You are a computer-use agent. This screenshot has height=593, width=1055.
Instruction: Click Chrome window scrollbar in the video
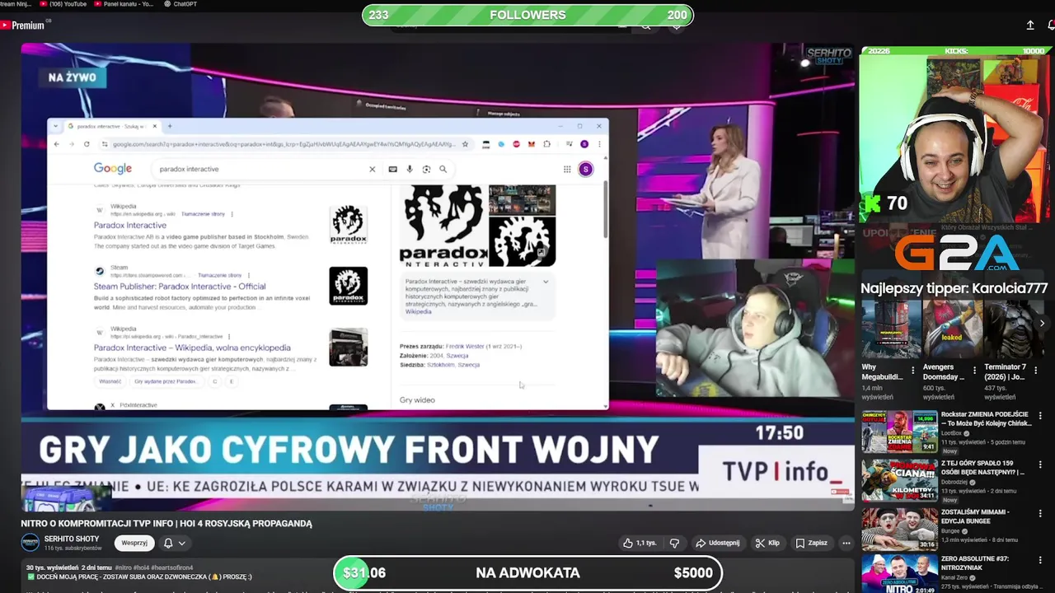[x=605, y=208]
